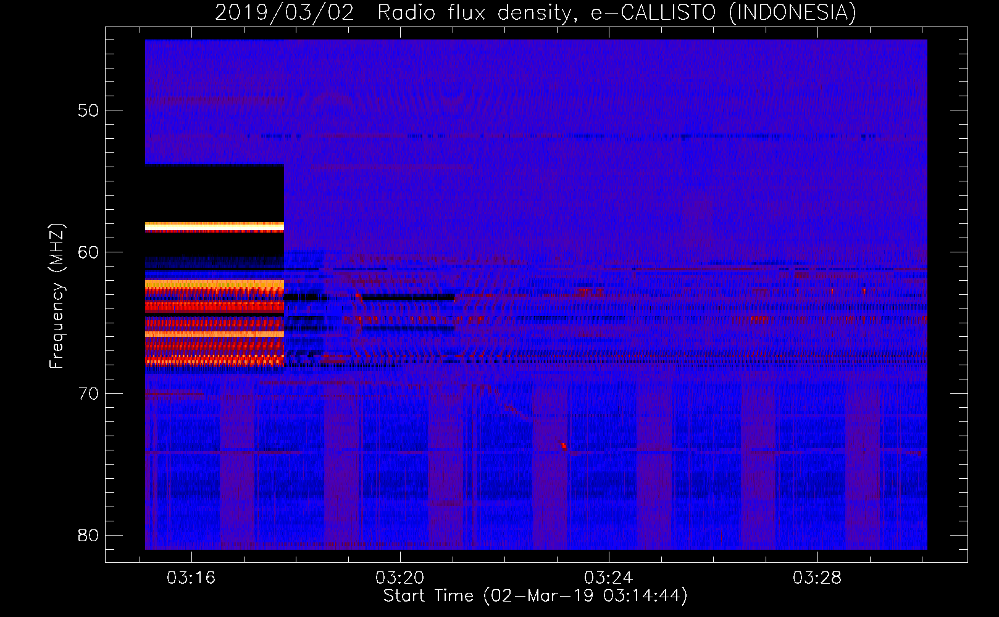
Task: Click the 'Frequency (MHZ)' axis label
Action: click(57, 296)
